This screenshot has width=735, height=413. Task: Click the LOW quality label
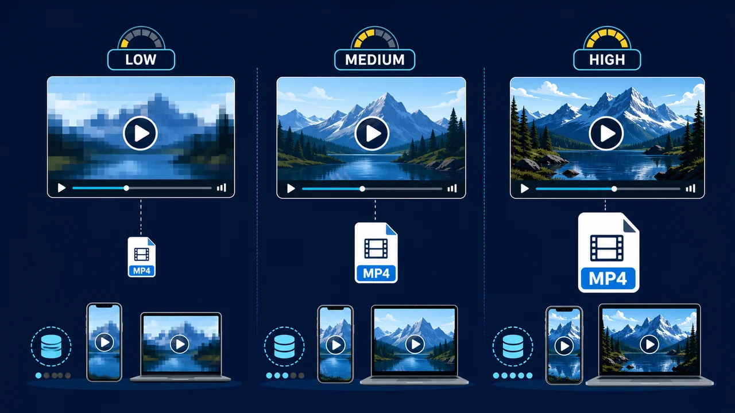141,60
